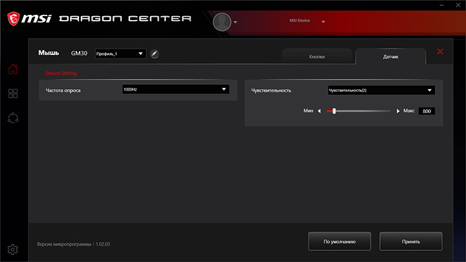This screenshot has width=466, height=262.
Task: Click the 800 DPI value field
Action: (427, 111)
